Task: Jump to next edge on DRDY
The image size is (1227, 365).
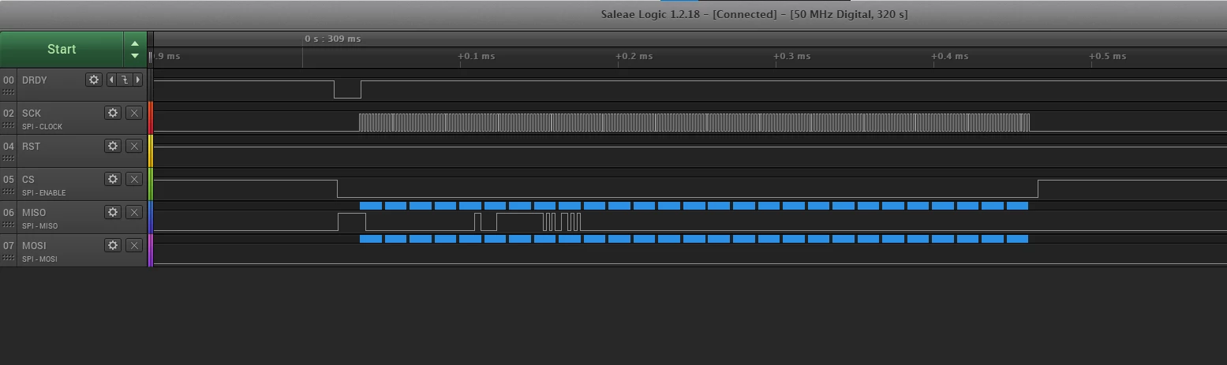Action: pos(138,80)
